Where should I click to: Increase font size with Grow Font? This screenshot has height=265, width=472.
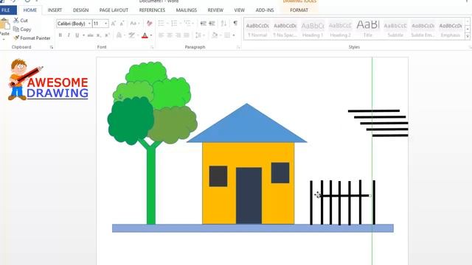pos(114,24)
